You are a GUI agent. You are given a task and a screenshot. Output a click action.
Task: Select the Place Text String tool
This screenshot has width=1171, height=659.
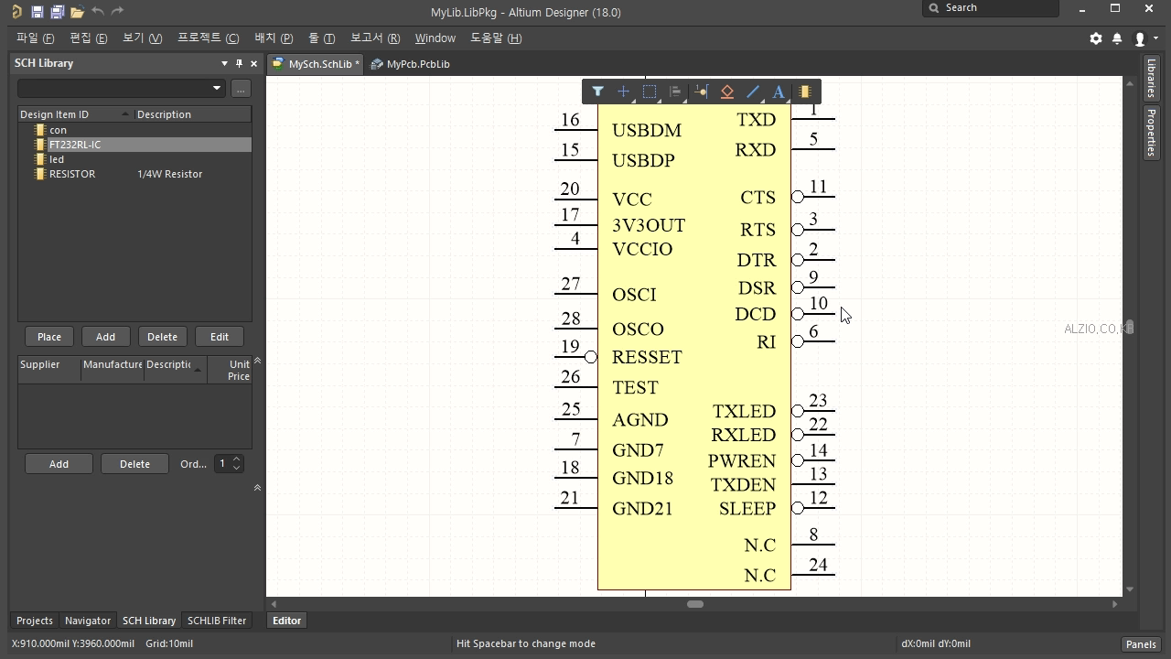(x=779, y=92)
